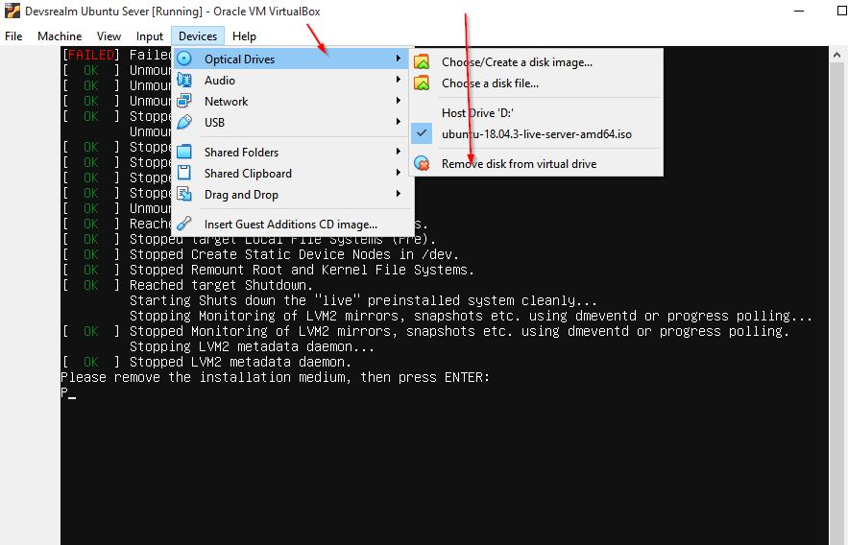Click the Choose a disk file icon
This screenshot has width=848, height=545.
point(422,83)
